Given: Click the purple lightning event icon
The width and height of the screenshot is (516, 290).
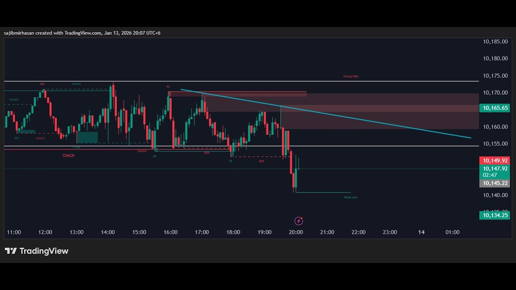Looking at the screenshot, I should (298, 220).
